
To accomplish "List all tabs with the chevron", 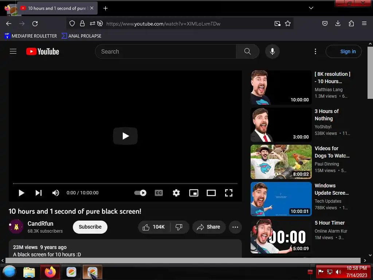I will [311, 8].
